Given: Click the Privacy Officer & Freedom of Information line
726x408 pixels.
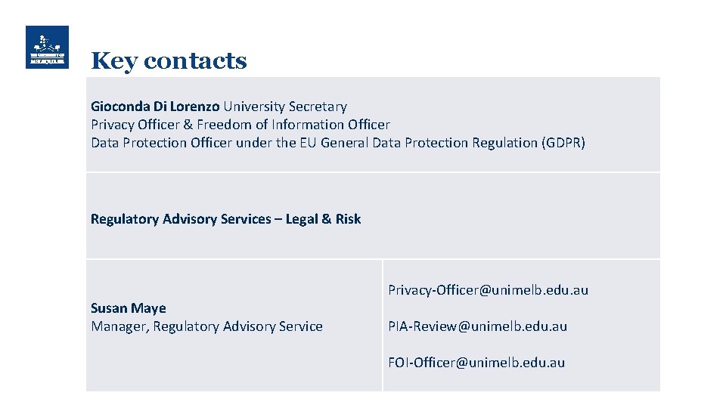Looking at the screenshot, I should coord(240,125).
